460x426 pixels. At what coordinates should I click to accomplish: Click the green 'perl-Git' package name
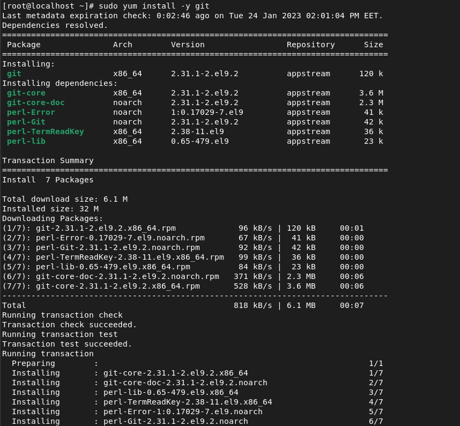click(x=26, y=122)
